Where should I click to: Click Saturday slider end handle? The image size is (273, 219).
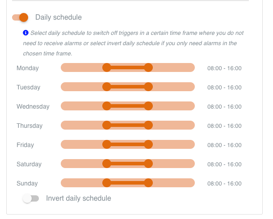tap(148, 164)
